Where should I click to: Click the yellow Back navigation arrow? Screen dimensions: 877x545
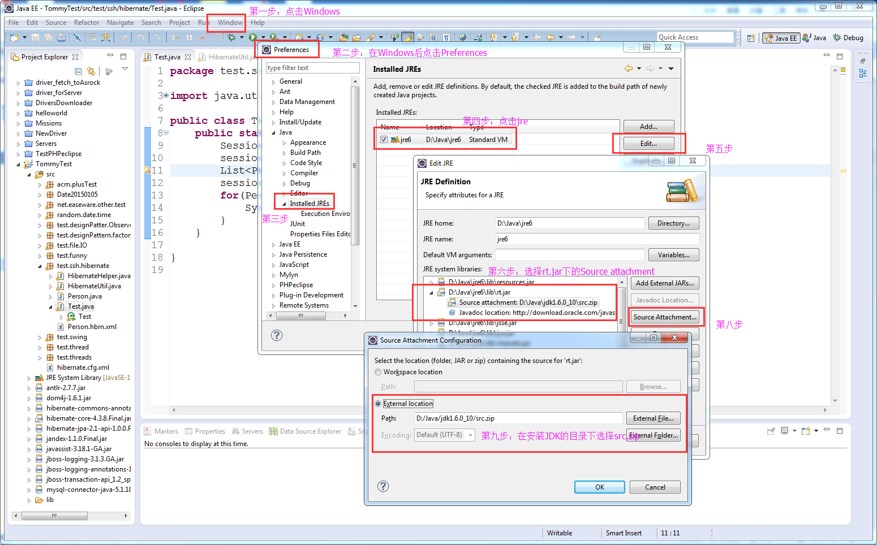pos(550,37)
